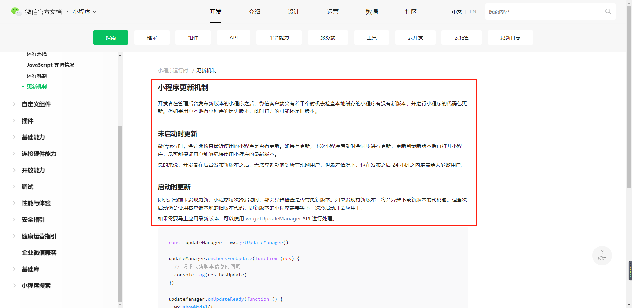
Task: Expand the 安全指引 section
Action: point(33,220)
